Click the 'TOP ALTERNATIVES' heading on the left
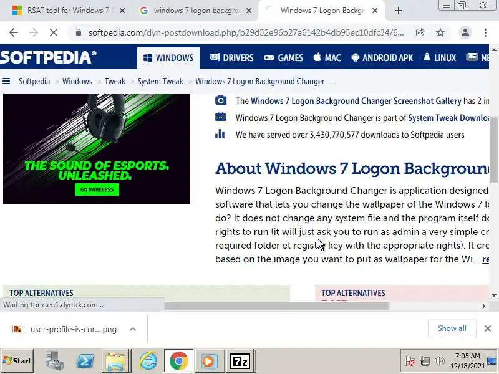The width and height of the screenshot is (499, 374). tap(41, 293)
